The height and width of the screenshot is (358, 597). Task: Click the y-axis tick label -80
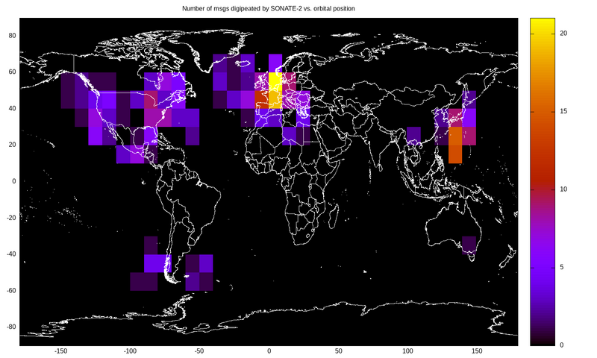pyautogui.click(x=10, y=327)
